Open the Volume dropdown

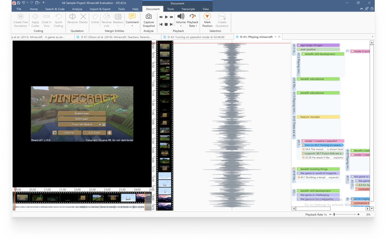pos(181,26)
